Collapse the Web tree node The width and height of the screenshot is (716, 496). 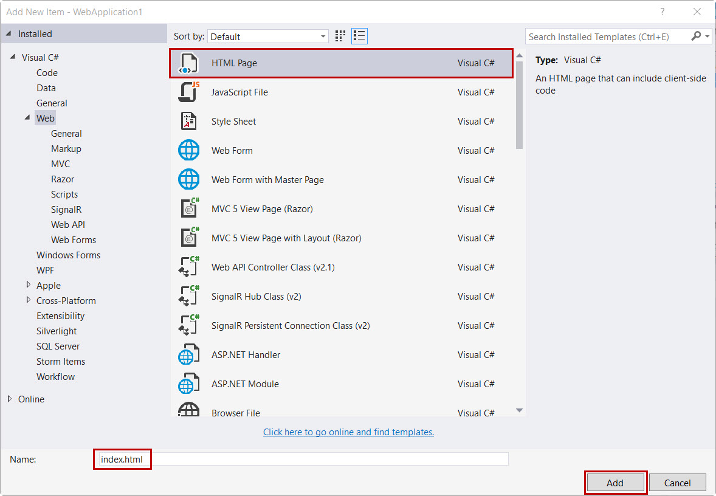[x=27, y=118]
